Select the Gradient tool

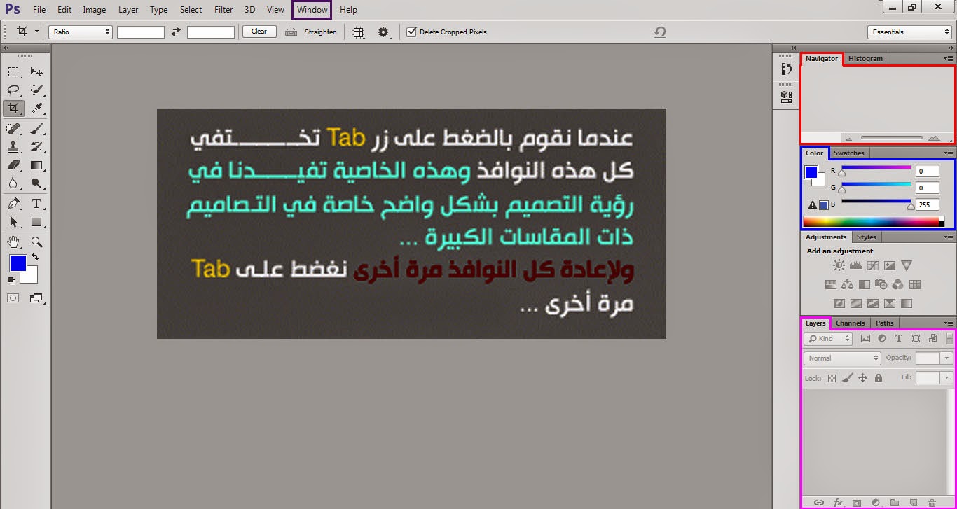pos(36,165)
